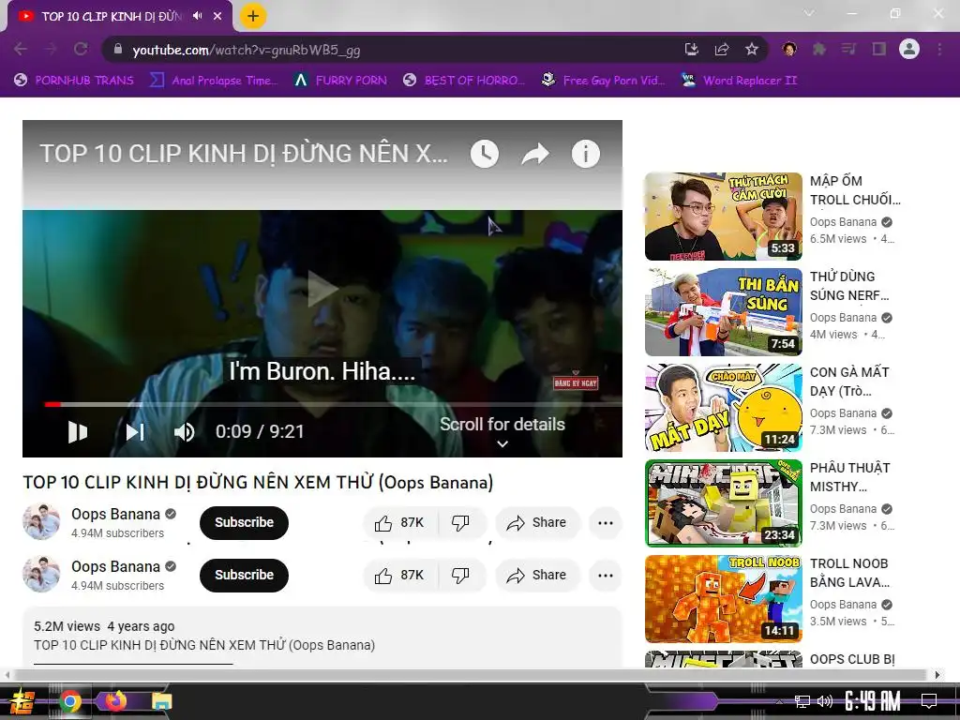This screenshot has height=720, width=960.
Task: Open PHẪU THUẬT MISTHY video thumbnail
Action: click(x=723, y=503)
